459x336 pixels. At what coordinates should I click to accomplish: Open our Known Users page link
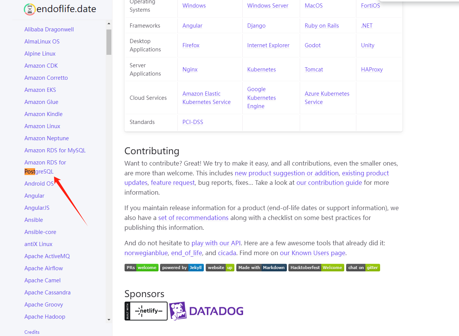point(313,253)
